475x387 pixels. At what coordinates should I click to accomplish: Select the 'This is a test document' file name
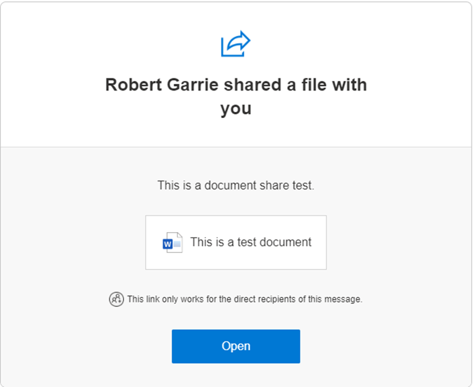pos(250,242)
